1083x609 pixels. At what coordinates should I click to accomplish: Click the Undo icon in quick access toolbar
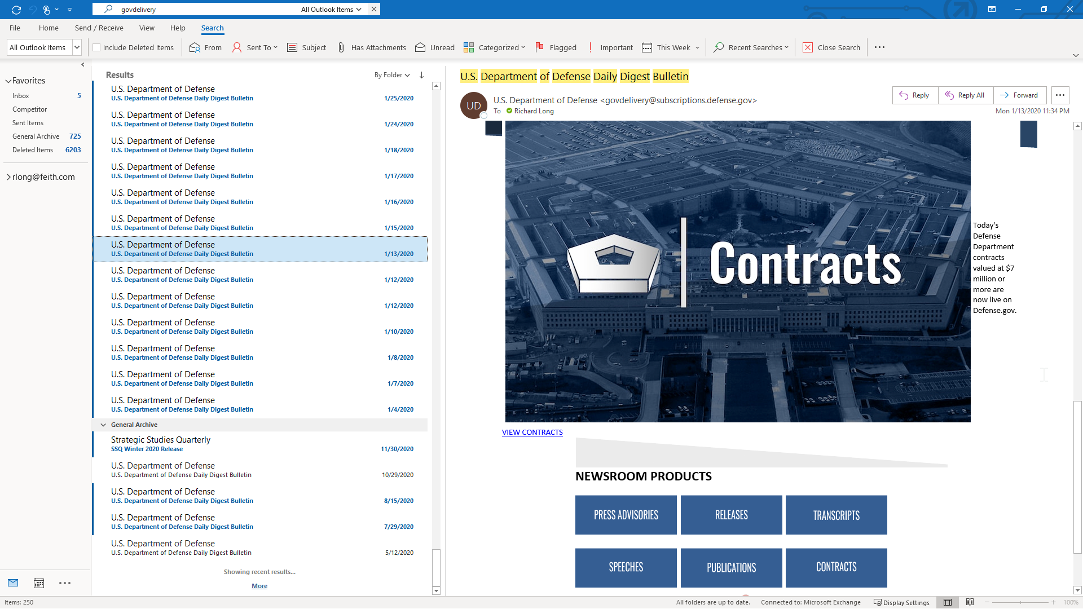32,10
